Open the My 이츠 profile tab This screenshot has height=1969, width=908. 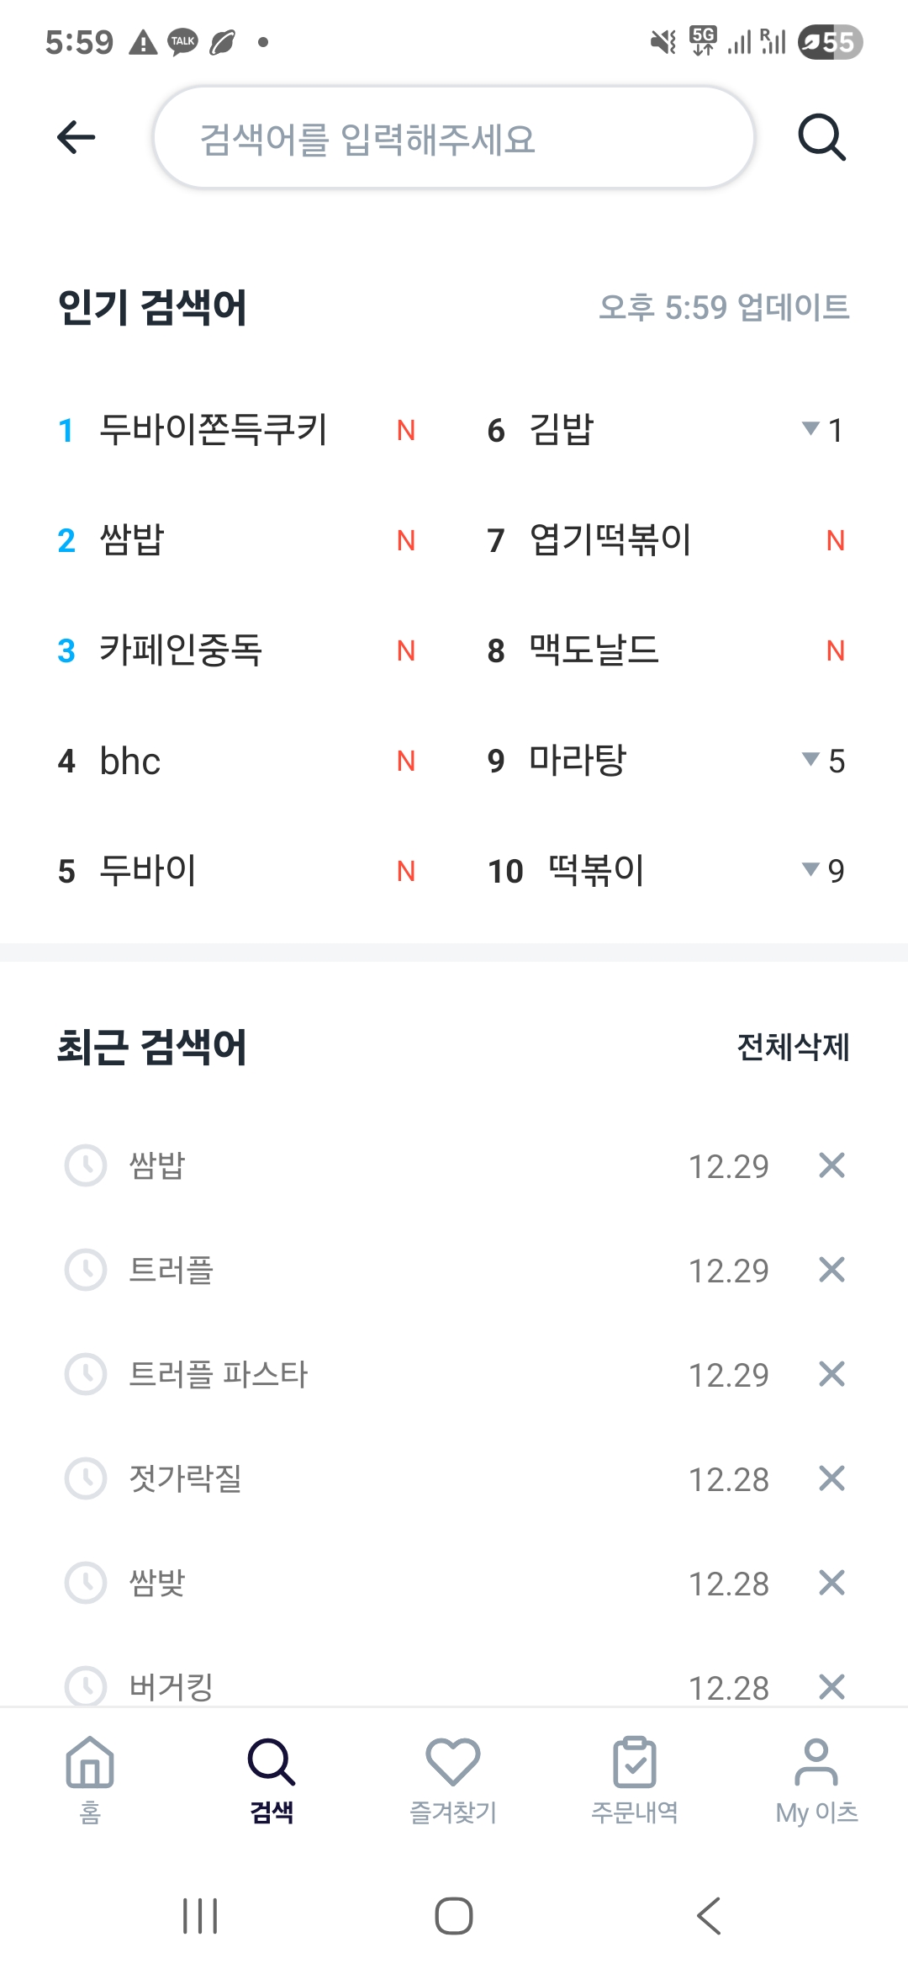[x=816, y=1777]
